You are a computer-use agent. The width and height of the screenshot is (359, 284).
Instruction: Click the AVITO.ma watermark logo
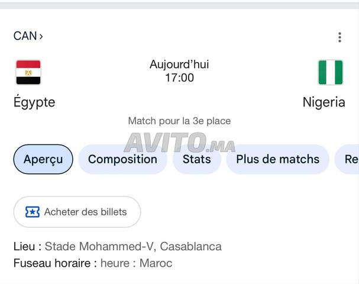click(179, 143)
